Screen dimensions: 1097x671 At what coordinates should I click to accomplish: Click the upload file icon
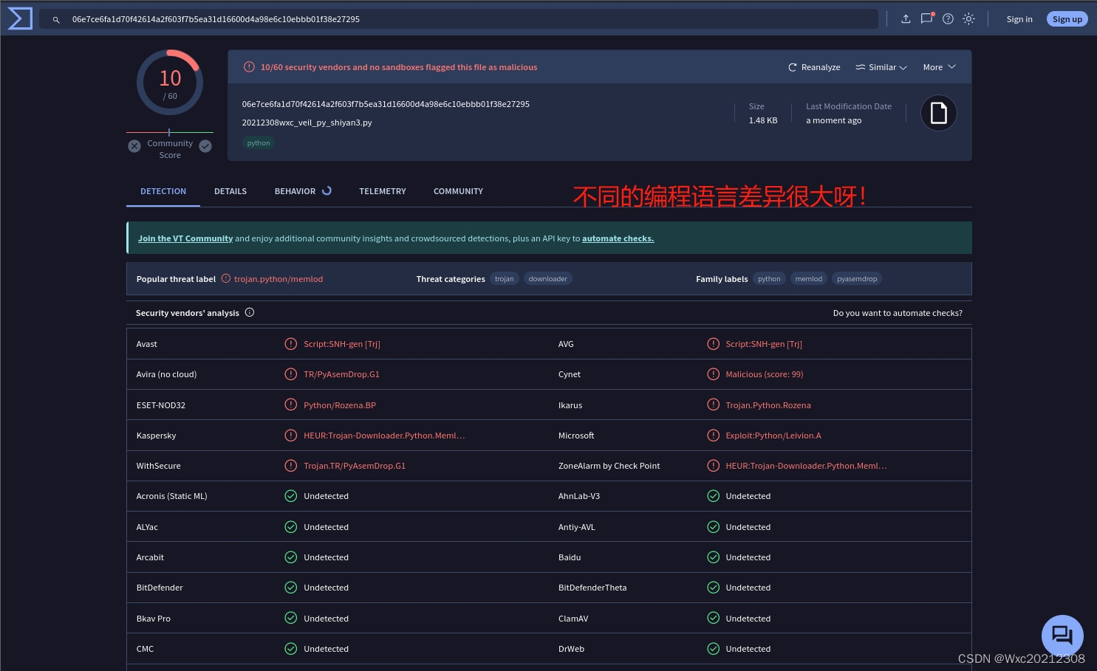[x=906, y=19]
